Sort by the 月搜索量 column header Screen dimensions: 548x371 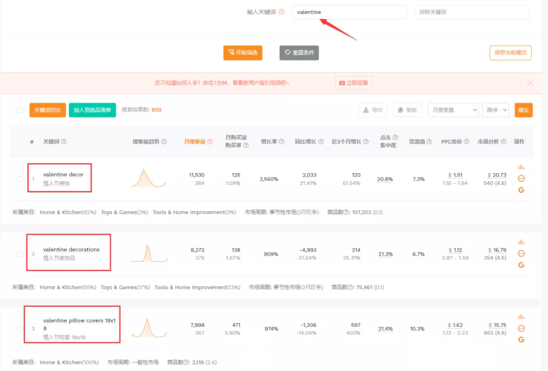(195, 142)
